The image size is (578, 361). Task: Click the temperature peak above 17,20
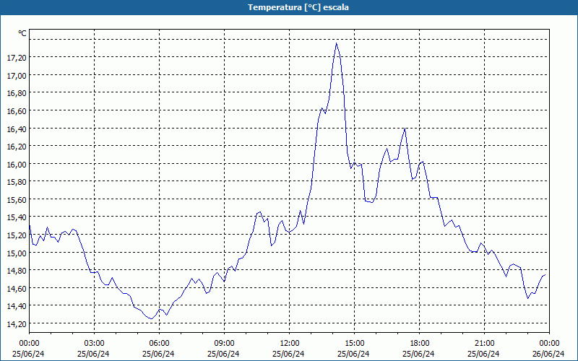[336, 43]
